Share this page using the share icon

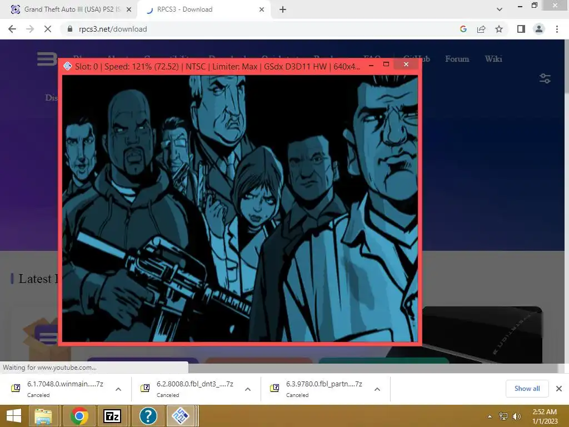[481, 29]
